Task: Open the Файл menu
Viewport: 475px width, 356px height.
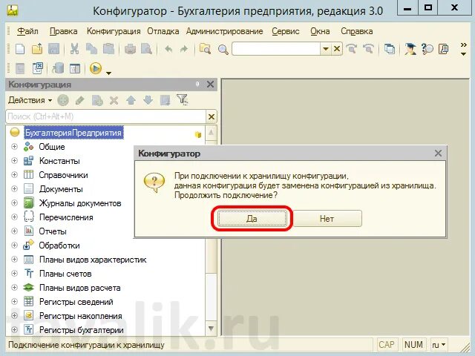Action: 27,31
